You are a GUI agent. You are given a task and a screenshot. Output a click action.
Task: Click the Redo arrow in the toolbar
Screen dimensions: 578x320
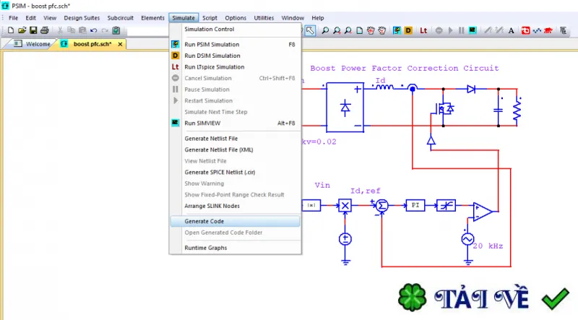click(x=105, y=30)
